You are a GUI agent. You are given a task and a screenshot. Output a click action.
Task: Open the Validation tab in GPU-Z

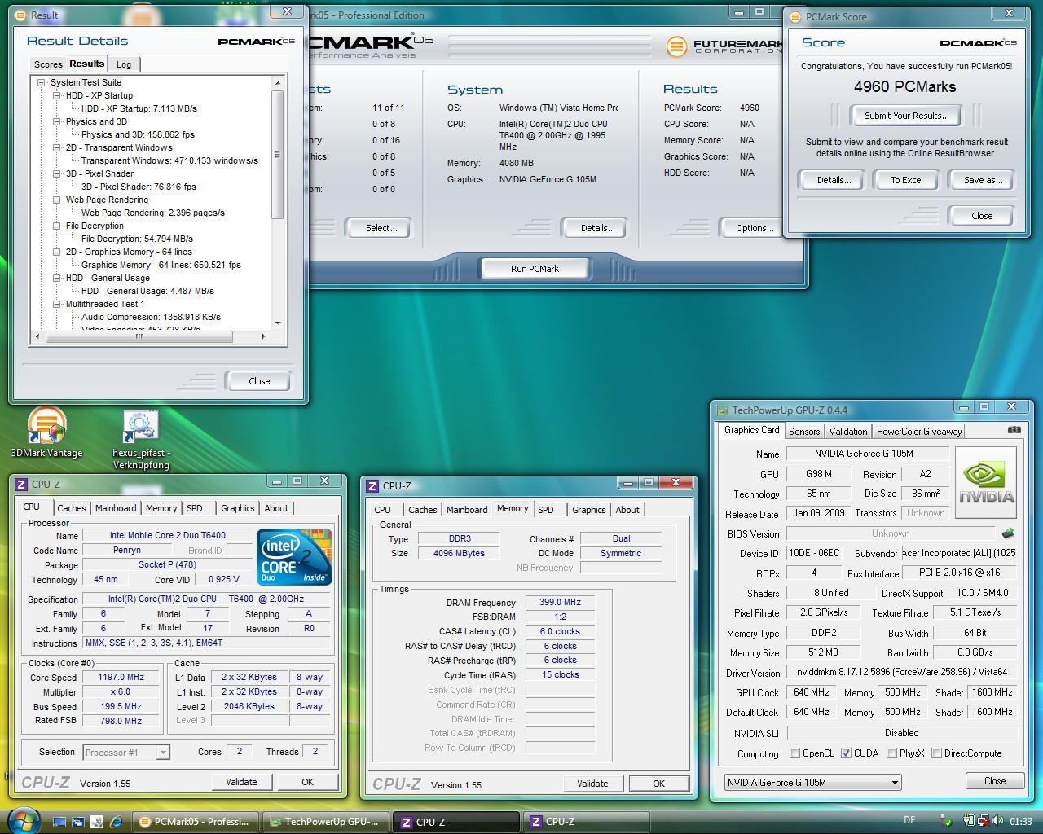(x=848, y=432)
